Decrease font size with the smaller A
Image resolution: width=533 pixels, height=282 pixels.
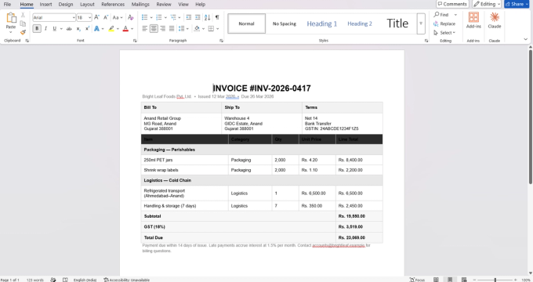106,17
